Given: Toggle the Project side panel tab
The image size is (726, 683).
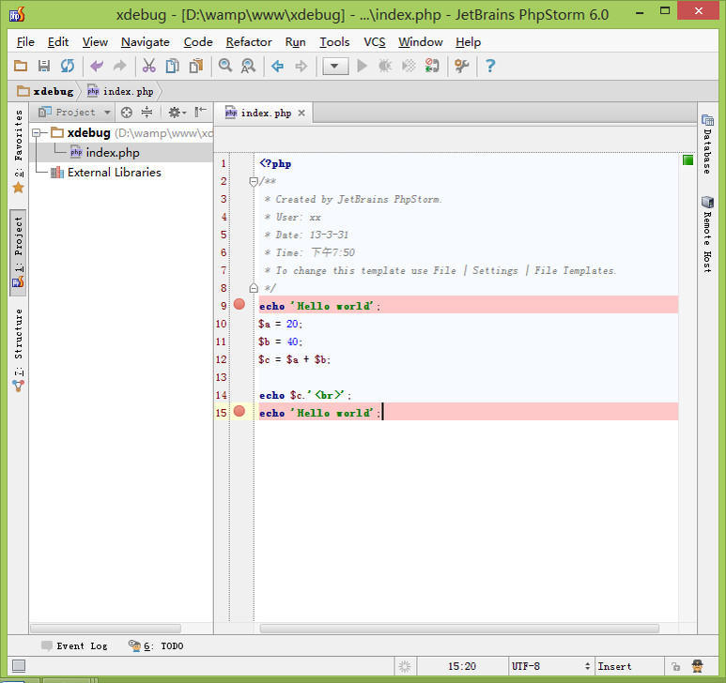Looking at the screenshot, I should click(x=18, y=252).
